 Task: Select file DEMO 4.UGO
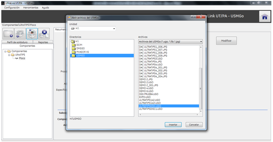[x=146, y=88]
